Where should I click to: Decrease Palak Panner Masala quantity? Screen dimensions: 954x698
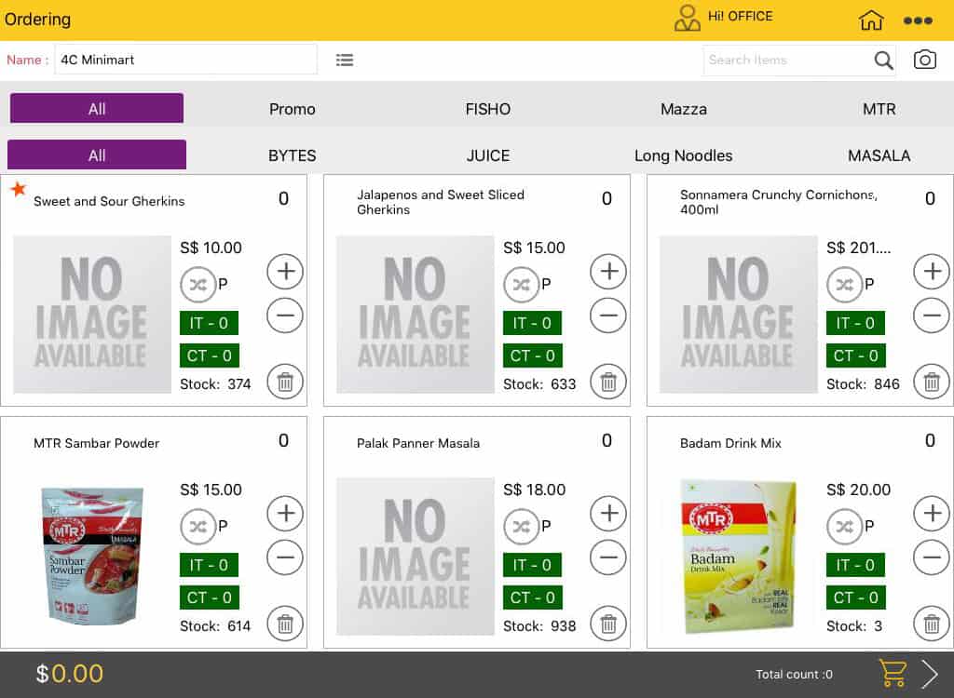pyautogui.click(x=607, y=557)
